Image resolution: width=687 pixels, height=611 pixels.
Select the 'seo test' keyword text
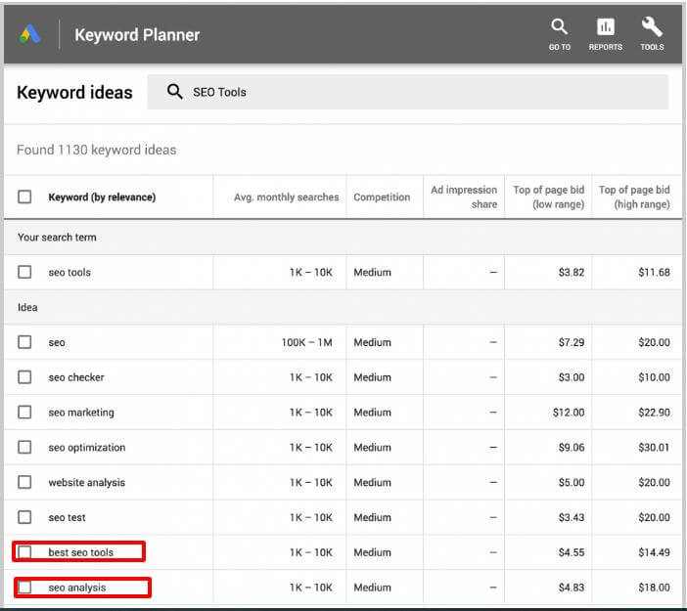point(67,517)
